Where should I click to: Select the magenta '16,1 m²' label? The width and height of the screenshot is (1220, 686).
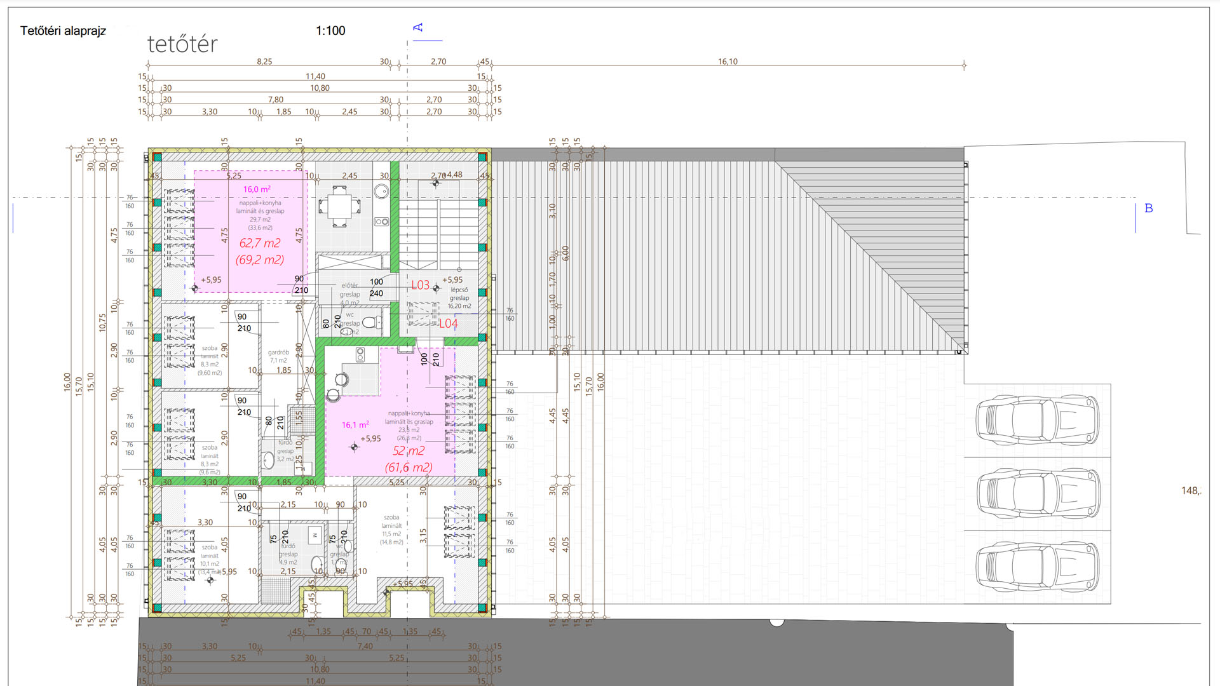click(355, 424)
